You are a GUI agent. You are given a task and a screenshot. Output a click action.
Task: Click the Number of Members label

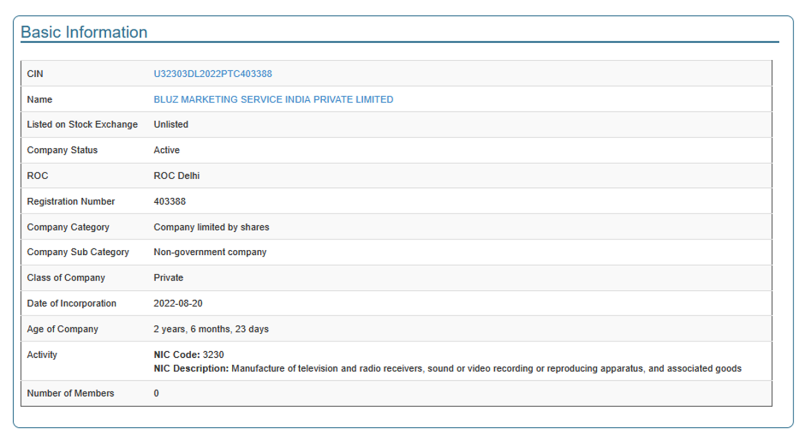tap(71, 393)
